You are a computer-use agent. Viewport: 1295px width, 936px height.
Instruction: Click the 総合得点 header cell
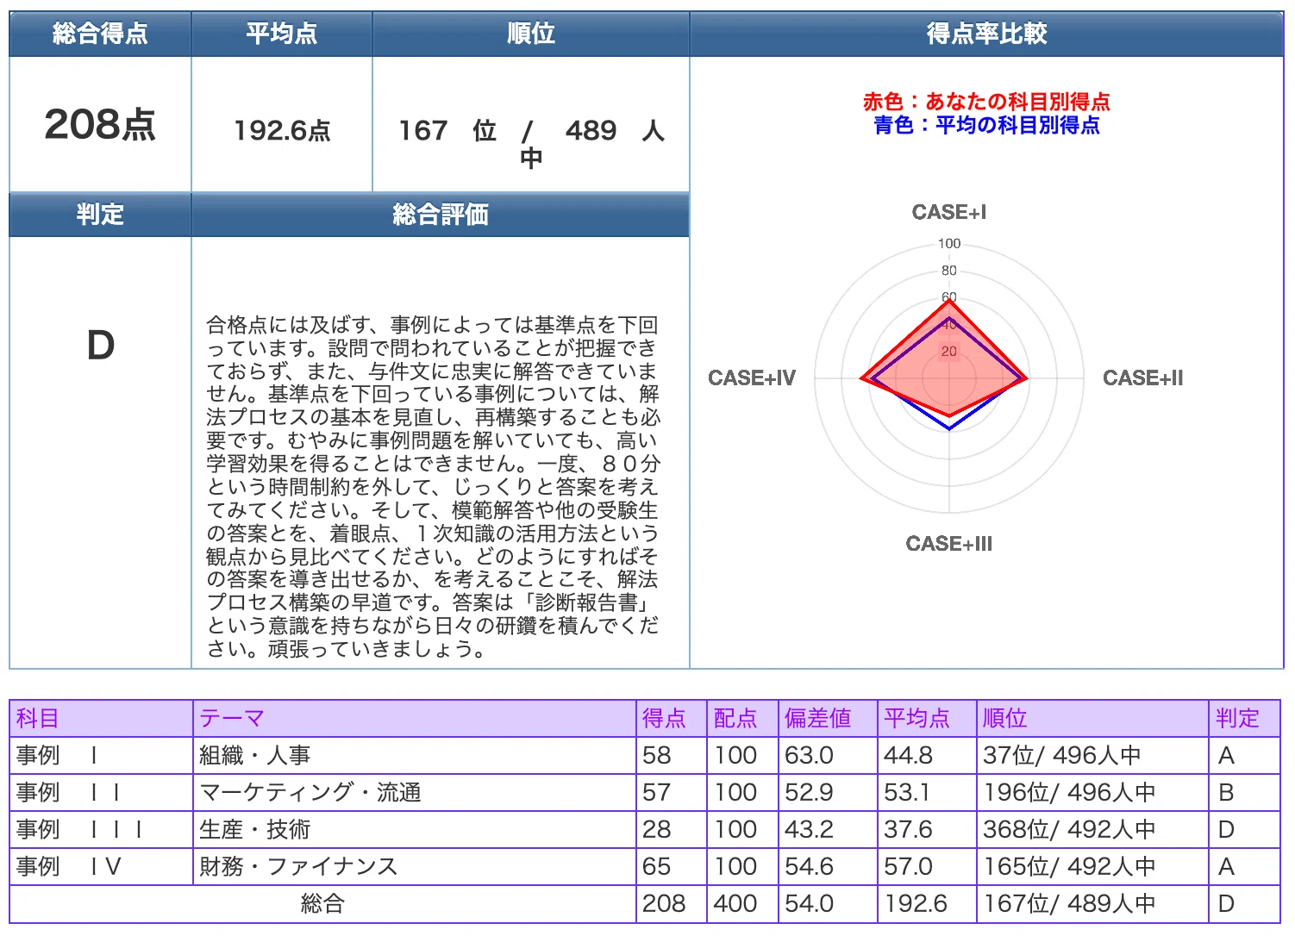coord(100,34)
